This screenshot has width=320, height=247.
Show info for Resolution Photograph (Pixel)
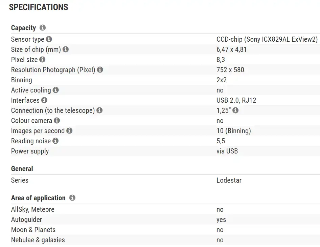coord(100,70)
